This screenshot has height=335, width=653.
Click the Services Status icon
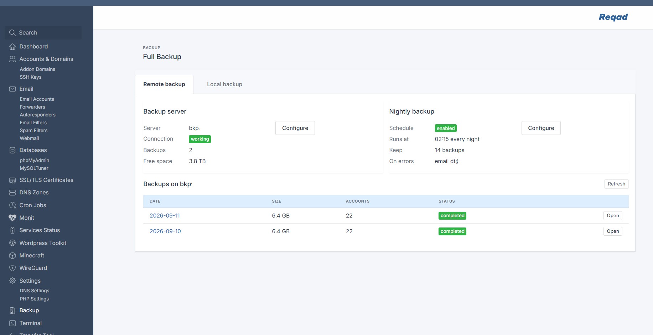12,230
